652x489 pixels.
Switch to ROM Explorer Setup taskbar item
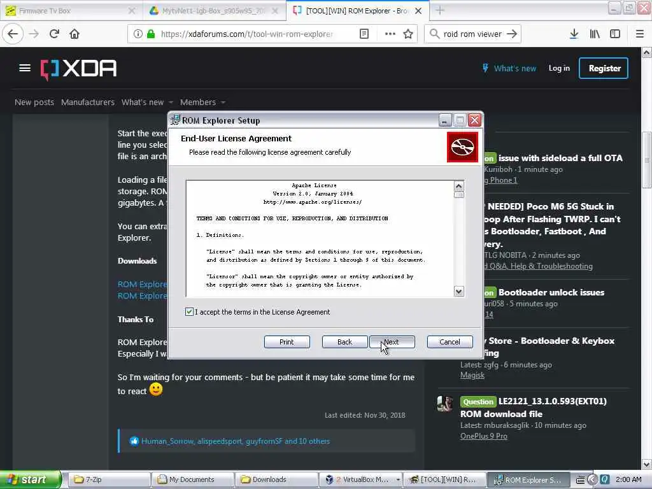click(528, 479)
